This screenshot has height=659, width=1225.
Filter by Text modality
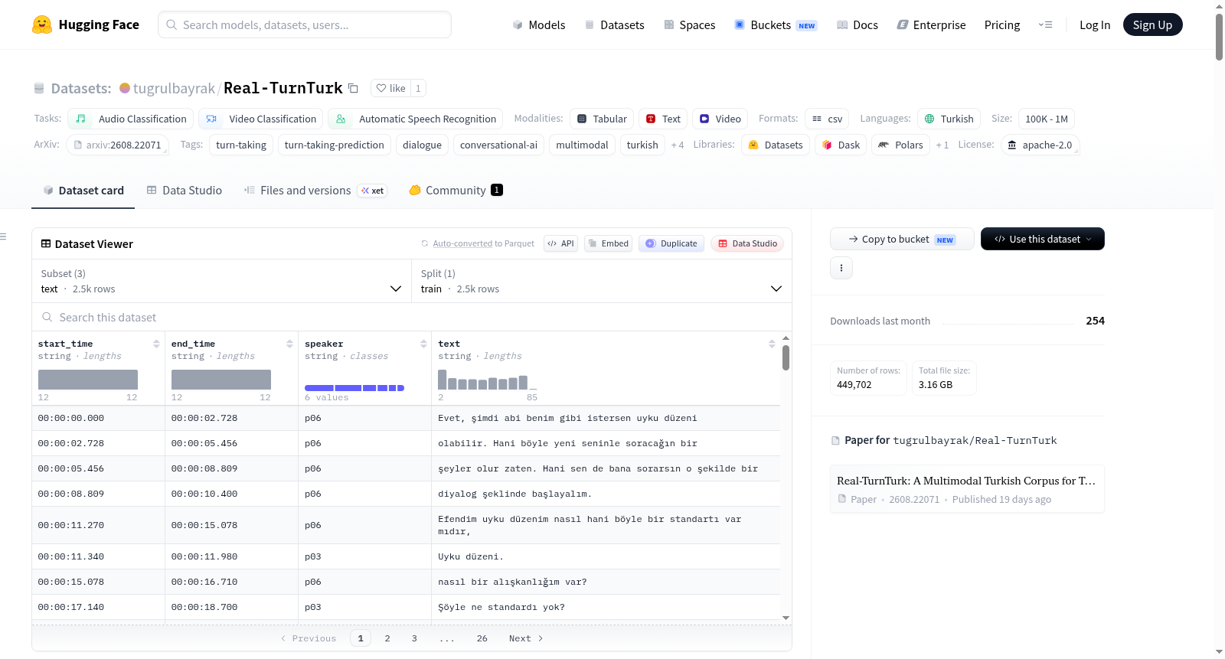(x=663, y=119)
